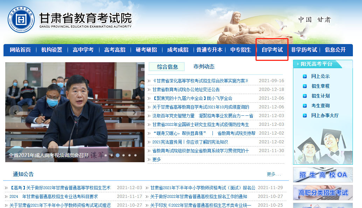Click the 招生高校OA banner
The width and height of the screenshot is (362, 208).
[x=323, y=175]
